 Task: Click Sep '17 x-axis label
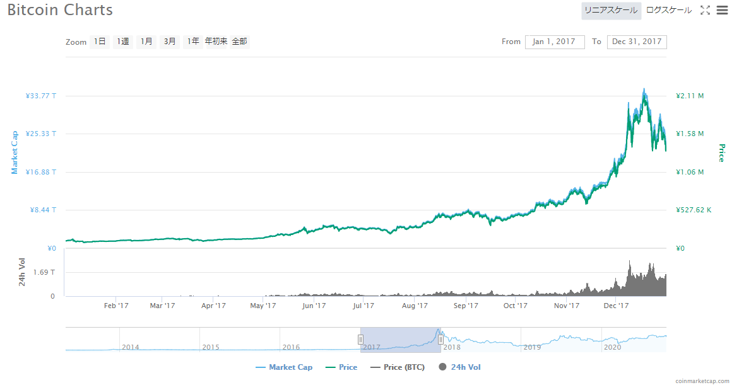click(466, 306)
